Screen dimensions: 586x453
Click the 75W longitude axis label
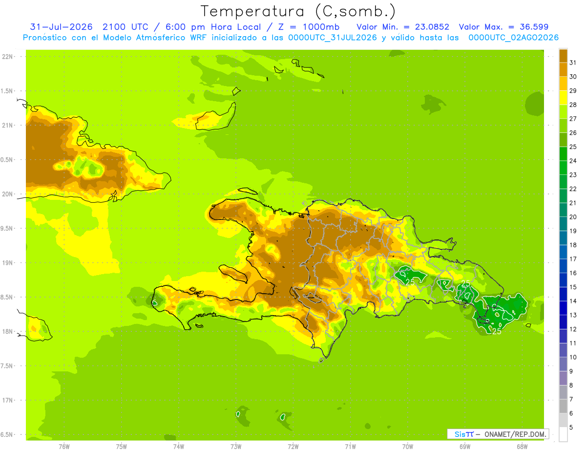click(121, 446)
